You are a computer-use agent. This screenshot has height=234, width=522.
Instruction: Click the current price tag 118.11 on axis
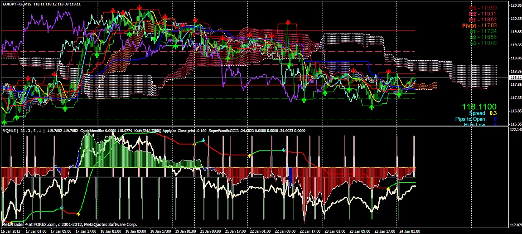pyautogui.click(x=516, y=78)
